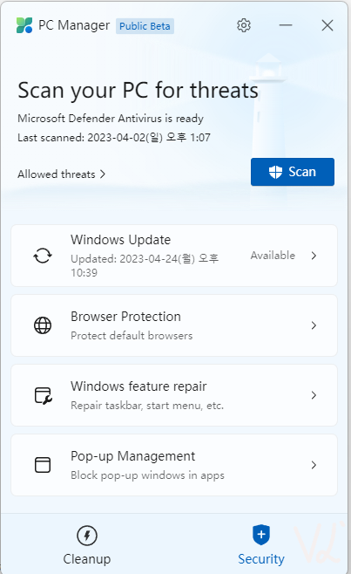Viewport: 351px width, 574px height.
Task: Click the shield icon inside Scan button
Action: pos(276,172)
